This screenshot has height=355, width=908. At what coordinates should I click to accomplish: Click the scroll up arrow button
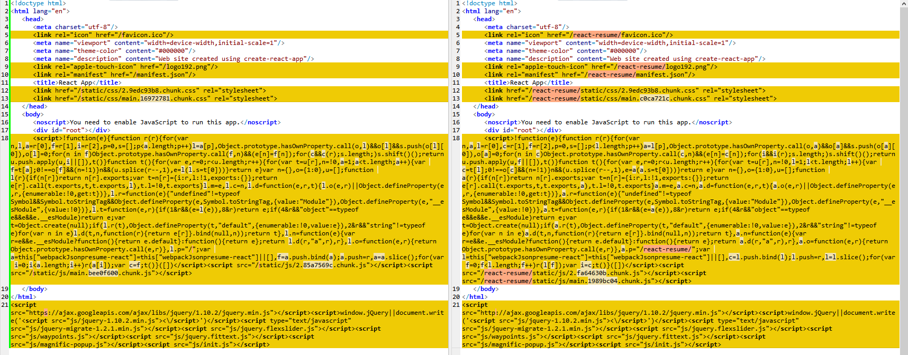tap(904, 3)
